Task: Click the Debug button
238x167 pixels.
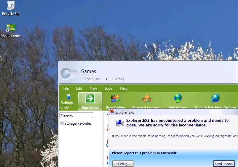Action: [x=123, y=164]
